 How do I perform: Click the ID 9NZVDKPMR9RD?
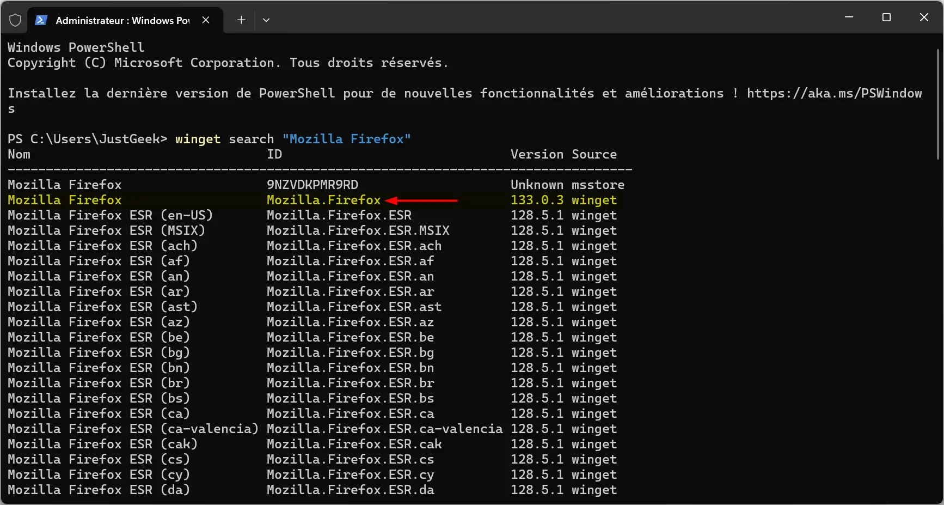[x=312, y=185]
